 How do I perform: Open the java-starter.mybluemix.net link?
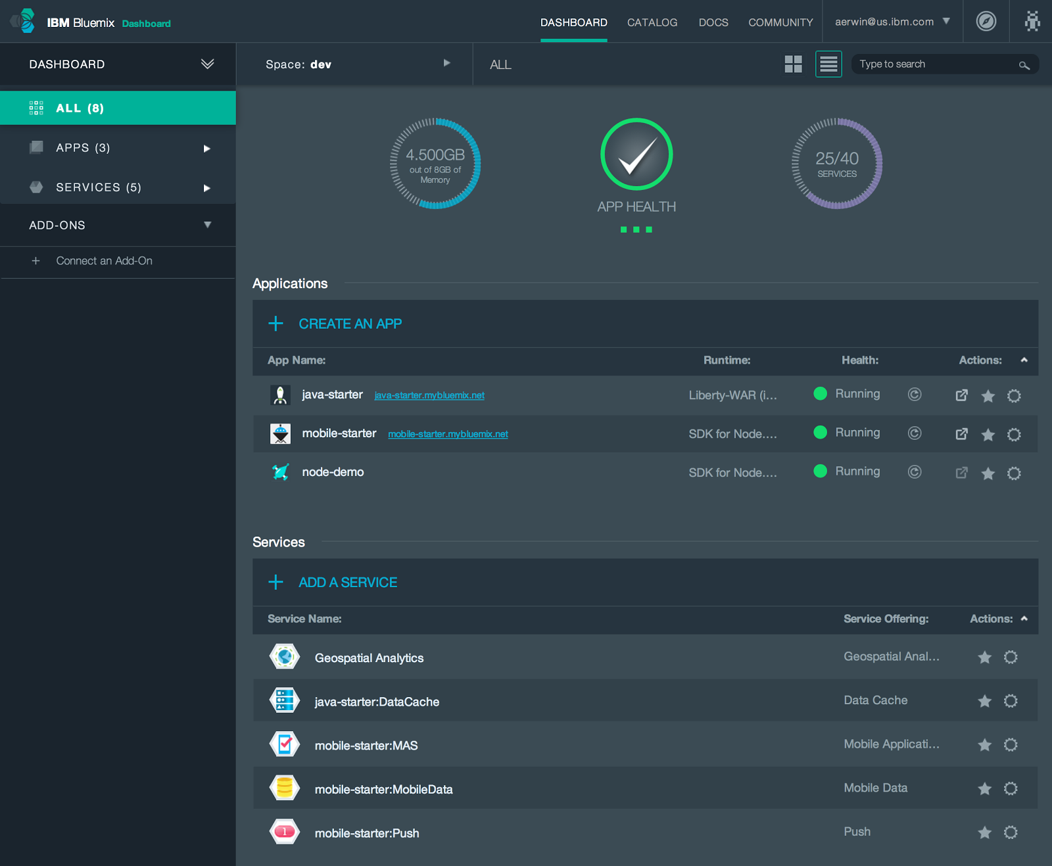pyautogui.click(x=429, y=395)
